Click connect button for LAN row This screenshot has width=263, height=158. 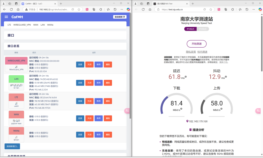click(x=80, y=83)
